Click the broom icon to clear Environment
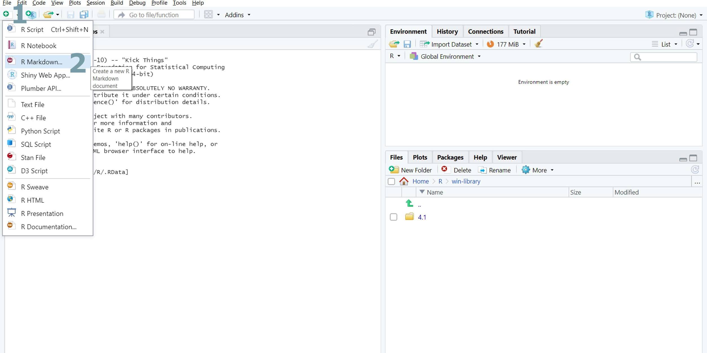Screen dimensions: 707x353 538,44
